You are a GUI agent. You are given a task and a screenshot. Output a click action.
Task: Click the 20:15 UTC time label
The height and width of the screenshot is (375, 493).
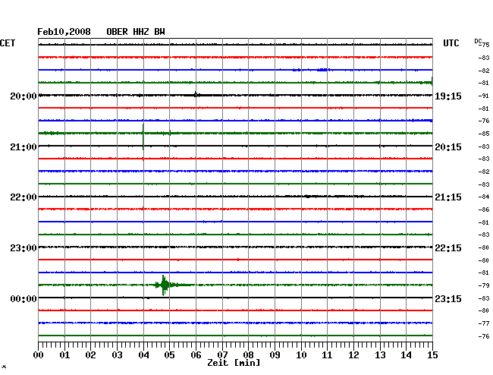pyautogui.click(x=448, y=147)
